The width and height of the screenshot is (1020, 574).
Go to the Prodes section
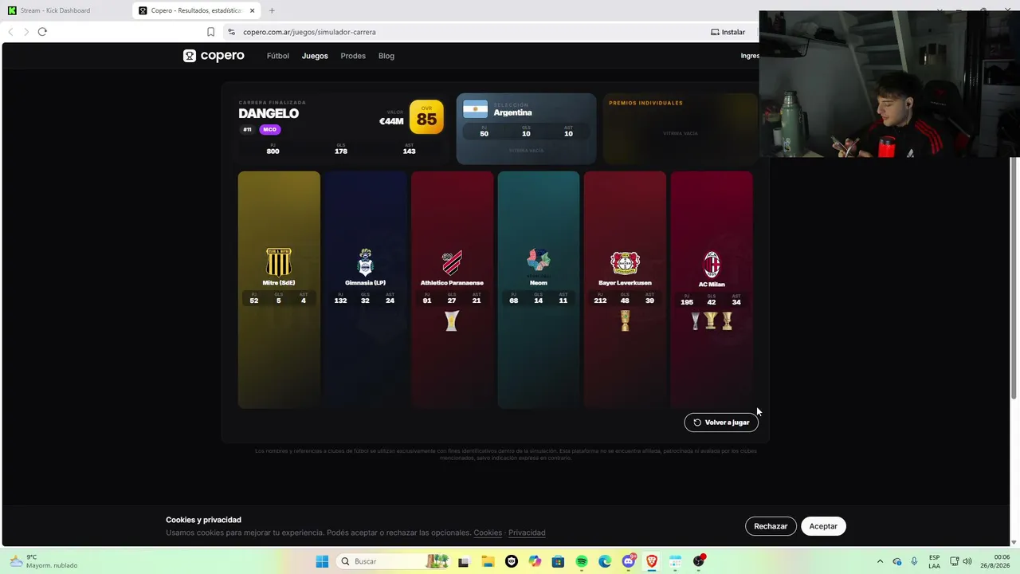pos(353,56)
